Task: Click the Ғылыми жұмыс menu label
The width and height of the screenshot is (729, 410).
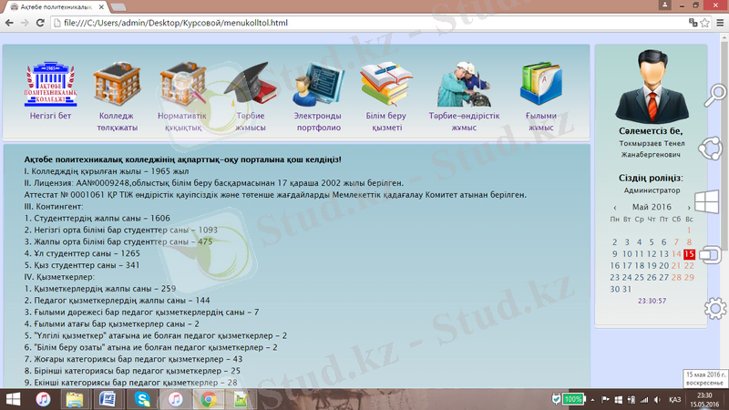Action: (x=540, y=122)
